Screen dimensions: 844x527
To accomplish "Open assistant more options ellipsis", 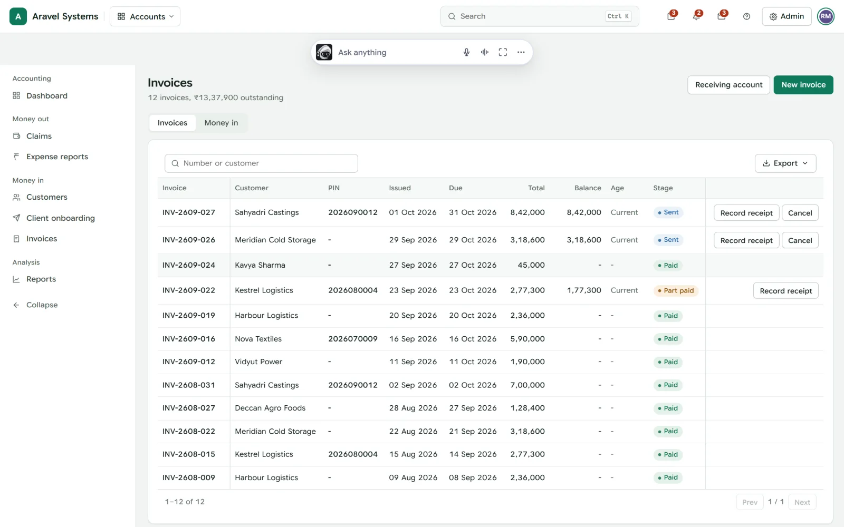I will 521,52.
